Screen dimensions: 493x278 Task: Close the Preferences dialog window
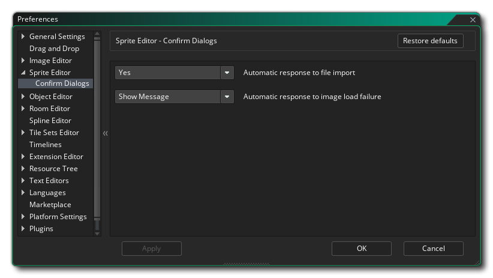[473, 20]
